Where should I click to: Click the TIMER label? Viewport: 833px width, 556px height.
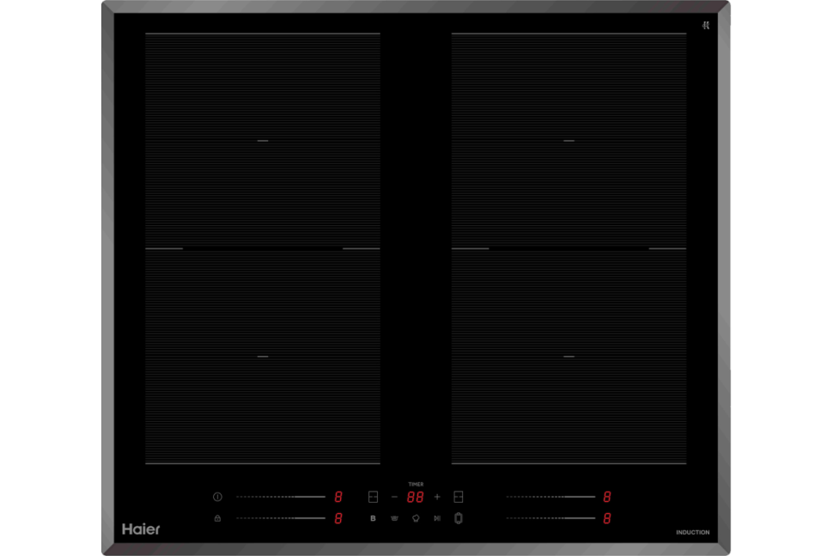click(416, 484)
